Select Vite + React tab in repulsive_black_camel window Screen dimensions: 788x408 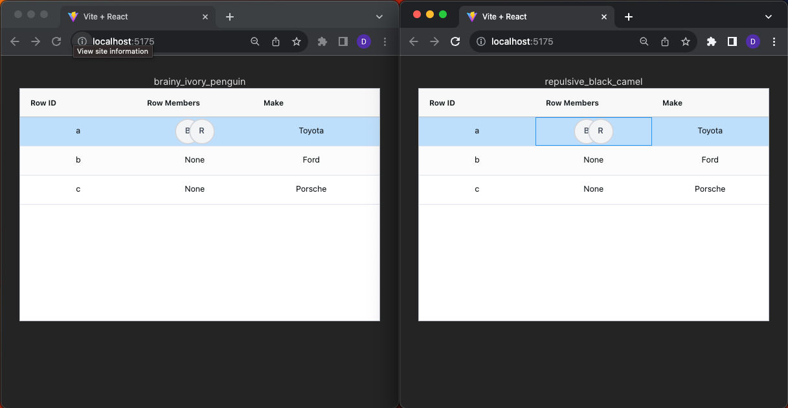tap(537, 17)
